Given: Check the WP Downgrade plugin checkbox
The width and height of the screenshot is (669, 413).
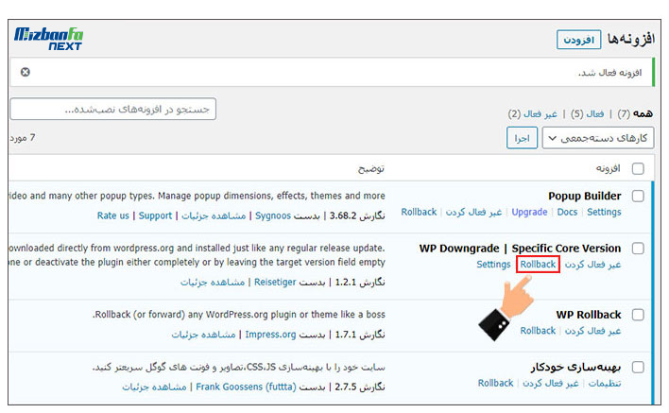Looking at the screenshot, I should click(x=638, y=249).
